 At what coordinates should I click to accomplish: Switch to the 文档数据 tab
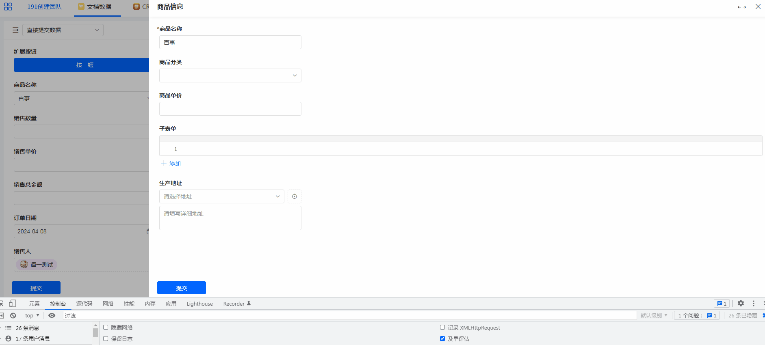pyautogui.click(x=98, y=7)
